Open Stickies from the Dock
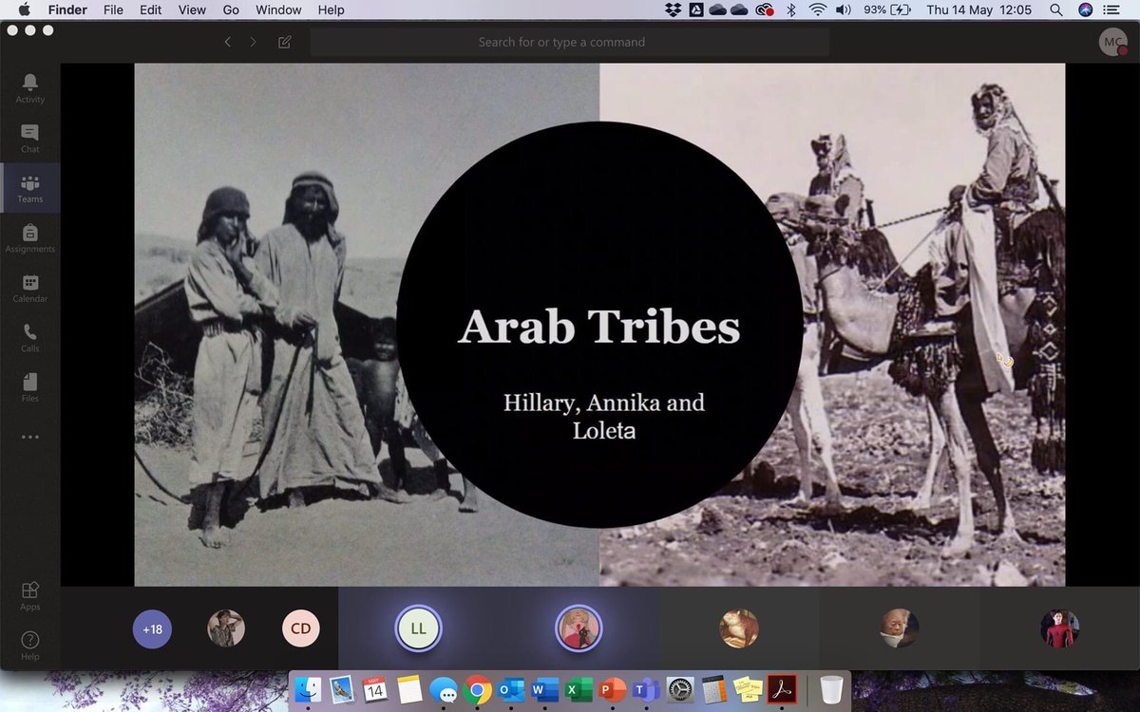Viewport: 1140px width, 712px height. (748, 689)
